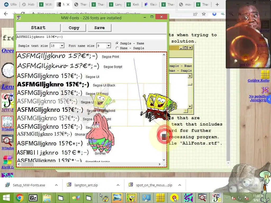Image resolution: width=271 pixels, height=203 pixels.
Task: Select the Segoe UI Black font name
Action: point(104,85)
